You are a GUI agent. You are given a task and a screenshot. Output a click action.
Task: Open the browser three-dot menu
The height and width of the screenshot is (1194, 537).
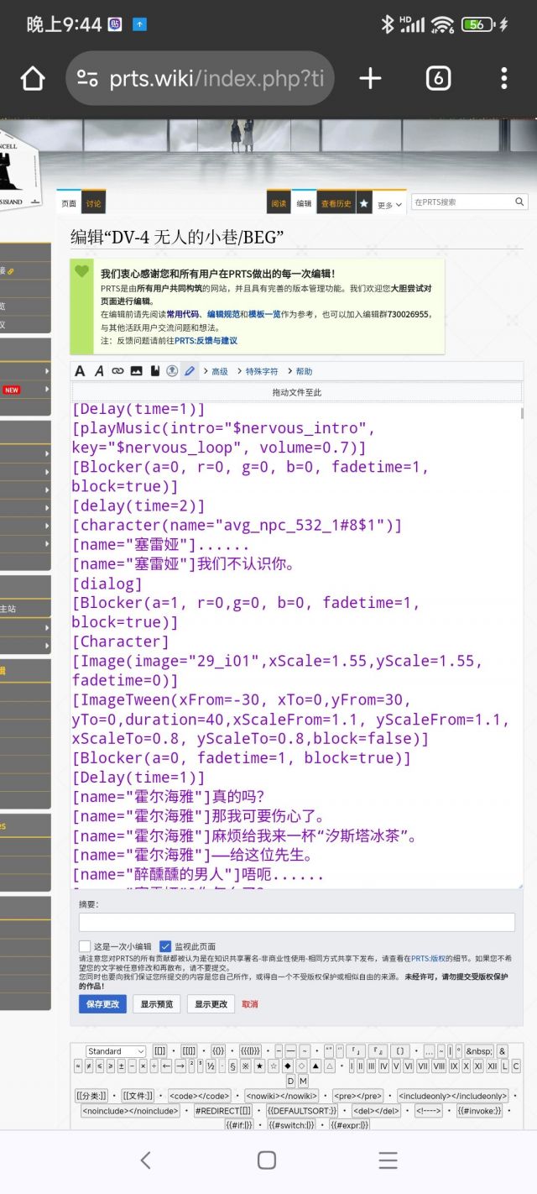point(503,79)
